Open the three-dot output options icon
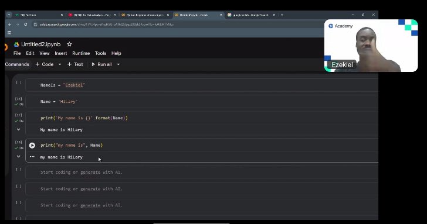 32,157
